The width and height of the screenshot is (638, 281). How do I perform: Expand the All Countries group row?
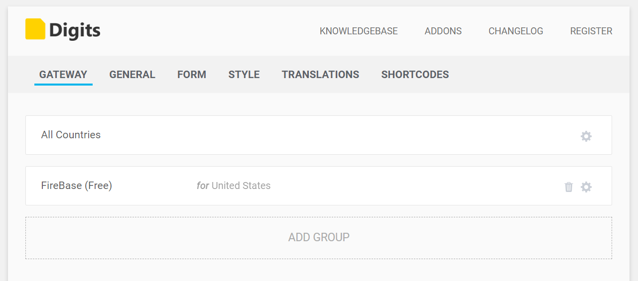coord(319,135)
